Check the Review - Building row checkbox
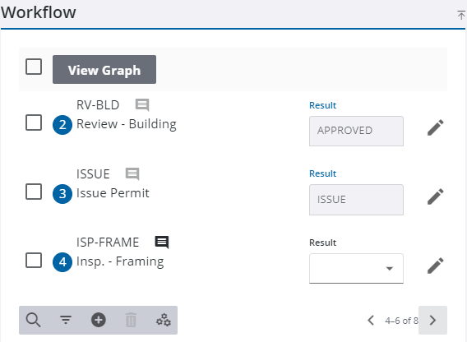Screen dimensions: 467x342 [x=34, y=122]
